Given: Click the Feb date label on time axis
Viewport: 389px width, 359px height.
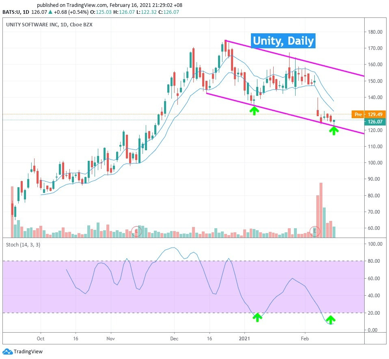Looking at the screenshot, I should (x=305, y=339).
